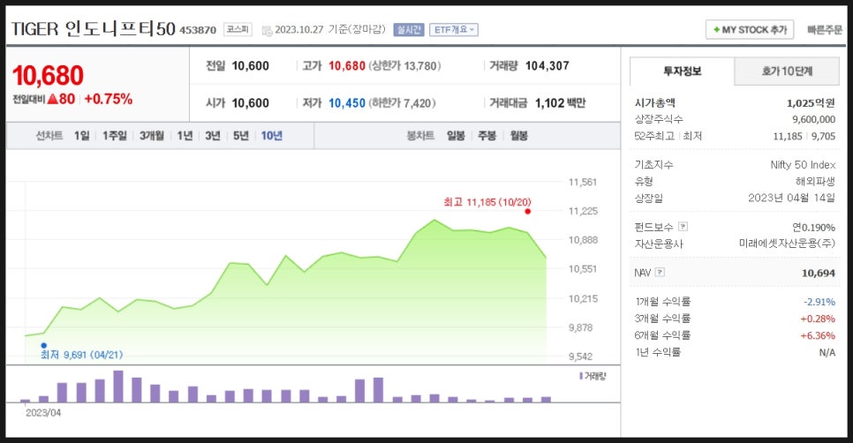Click the 6개월 수익률 value +6.36%
The width and height of the screenshot is (853, 443).
pyautogui.click(x=818, y=335)
